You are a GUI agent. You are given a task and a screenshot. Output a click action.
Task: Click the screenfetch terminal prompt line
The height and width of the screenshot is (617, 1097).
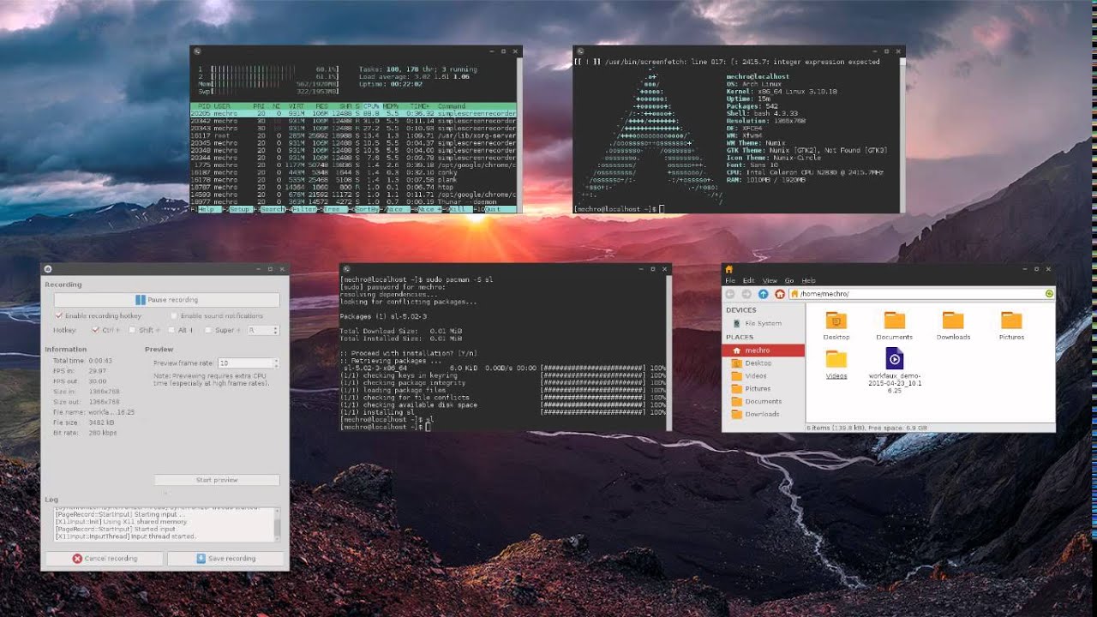pyautogui.click(x=619, y=208)
